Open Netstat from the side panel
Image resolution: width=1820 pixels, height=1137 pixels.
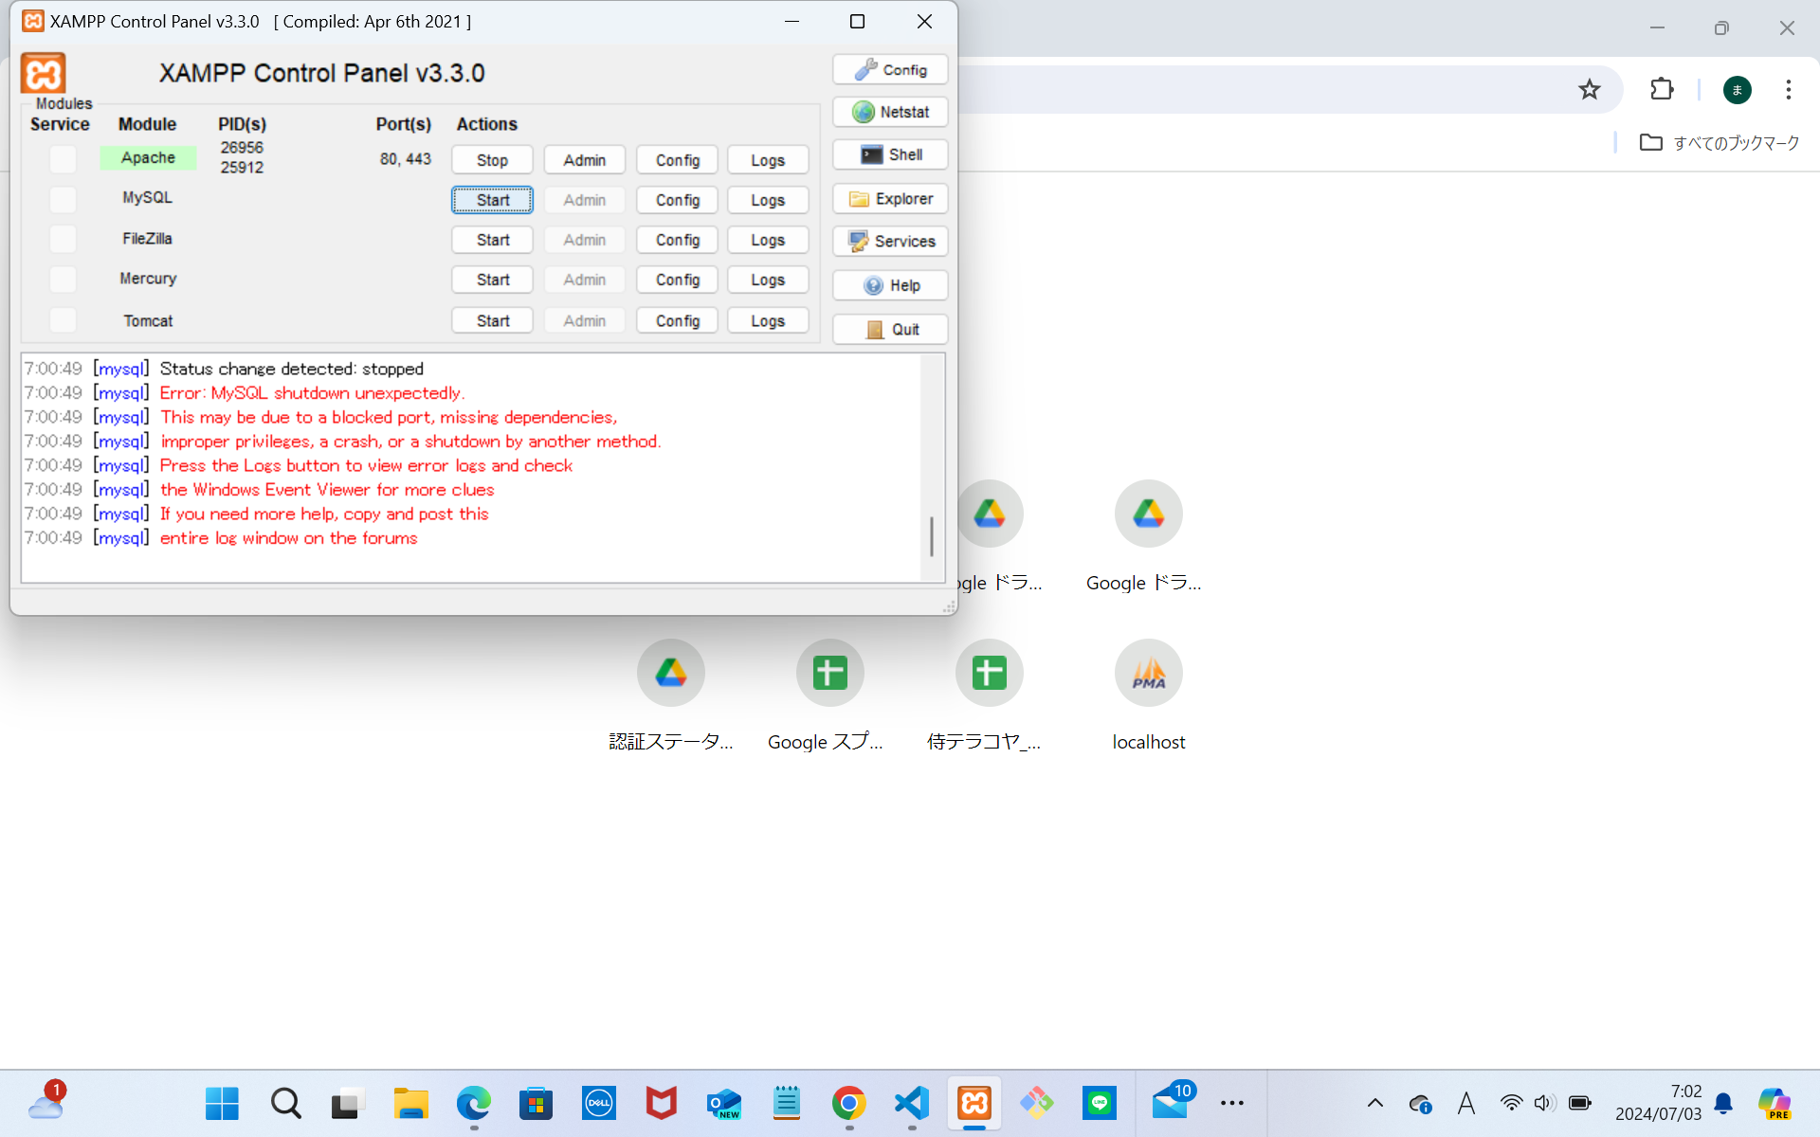click(x=890, y=112)
